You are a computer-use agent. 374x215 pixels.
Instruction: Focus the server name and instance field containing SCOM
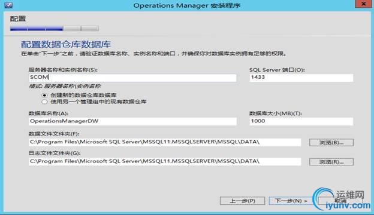tap(132, 78)
